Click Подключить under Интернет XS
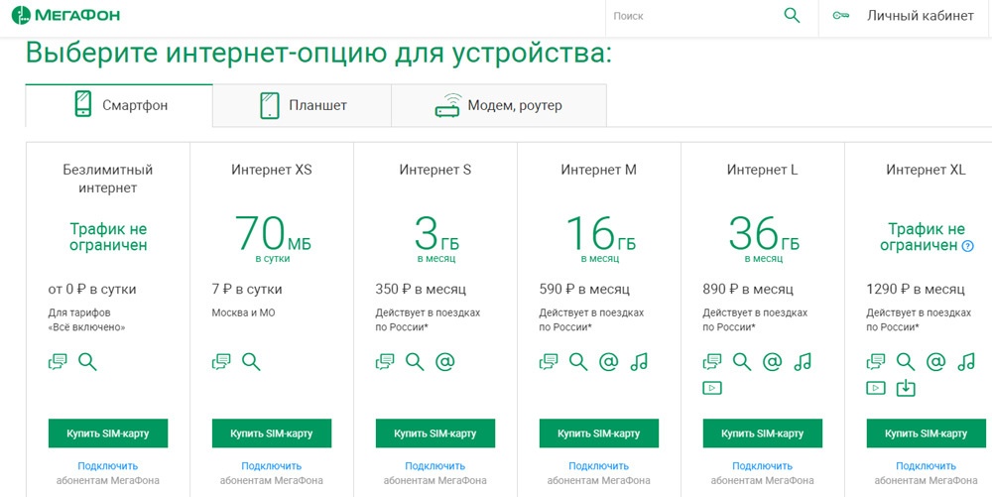The width and height of the screenshot is (992, 497). 272,466
